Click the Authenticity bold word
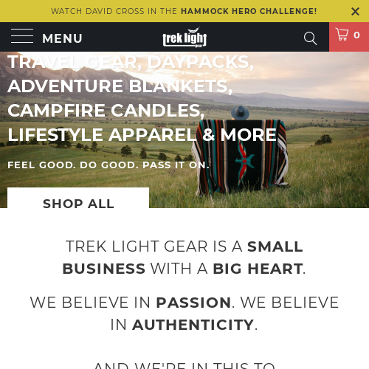 coord(193,325)
